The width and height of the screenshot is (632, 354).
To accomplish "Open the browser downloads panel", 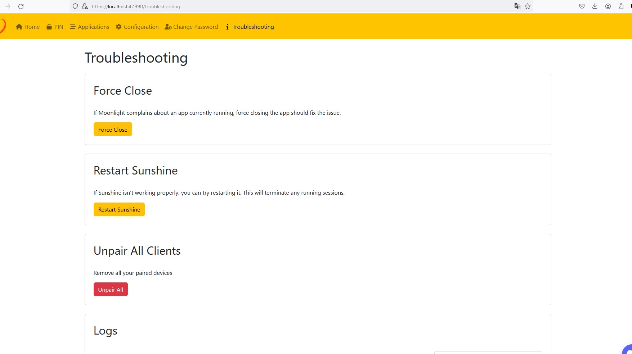I will (x=595, y=6).
